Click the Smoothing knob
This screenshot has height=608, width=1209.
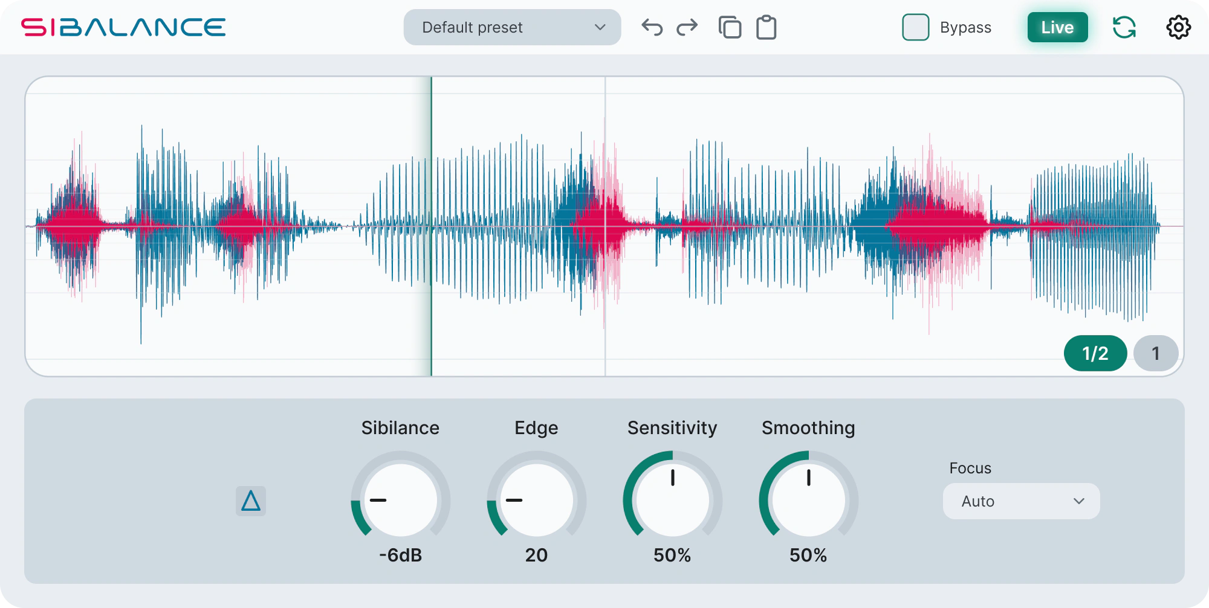[x=808, y=500]
